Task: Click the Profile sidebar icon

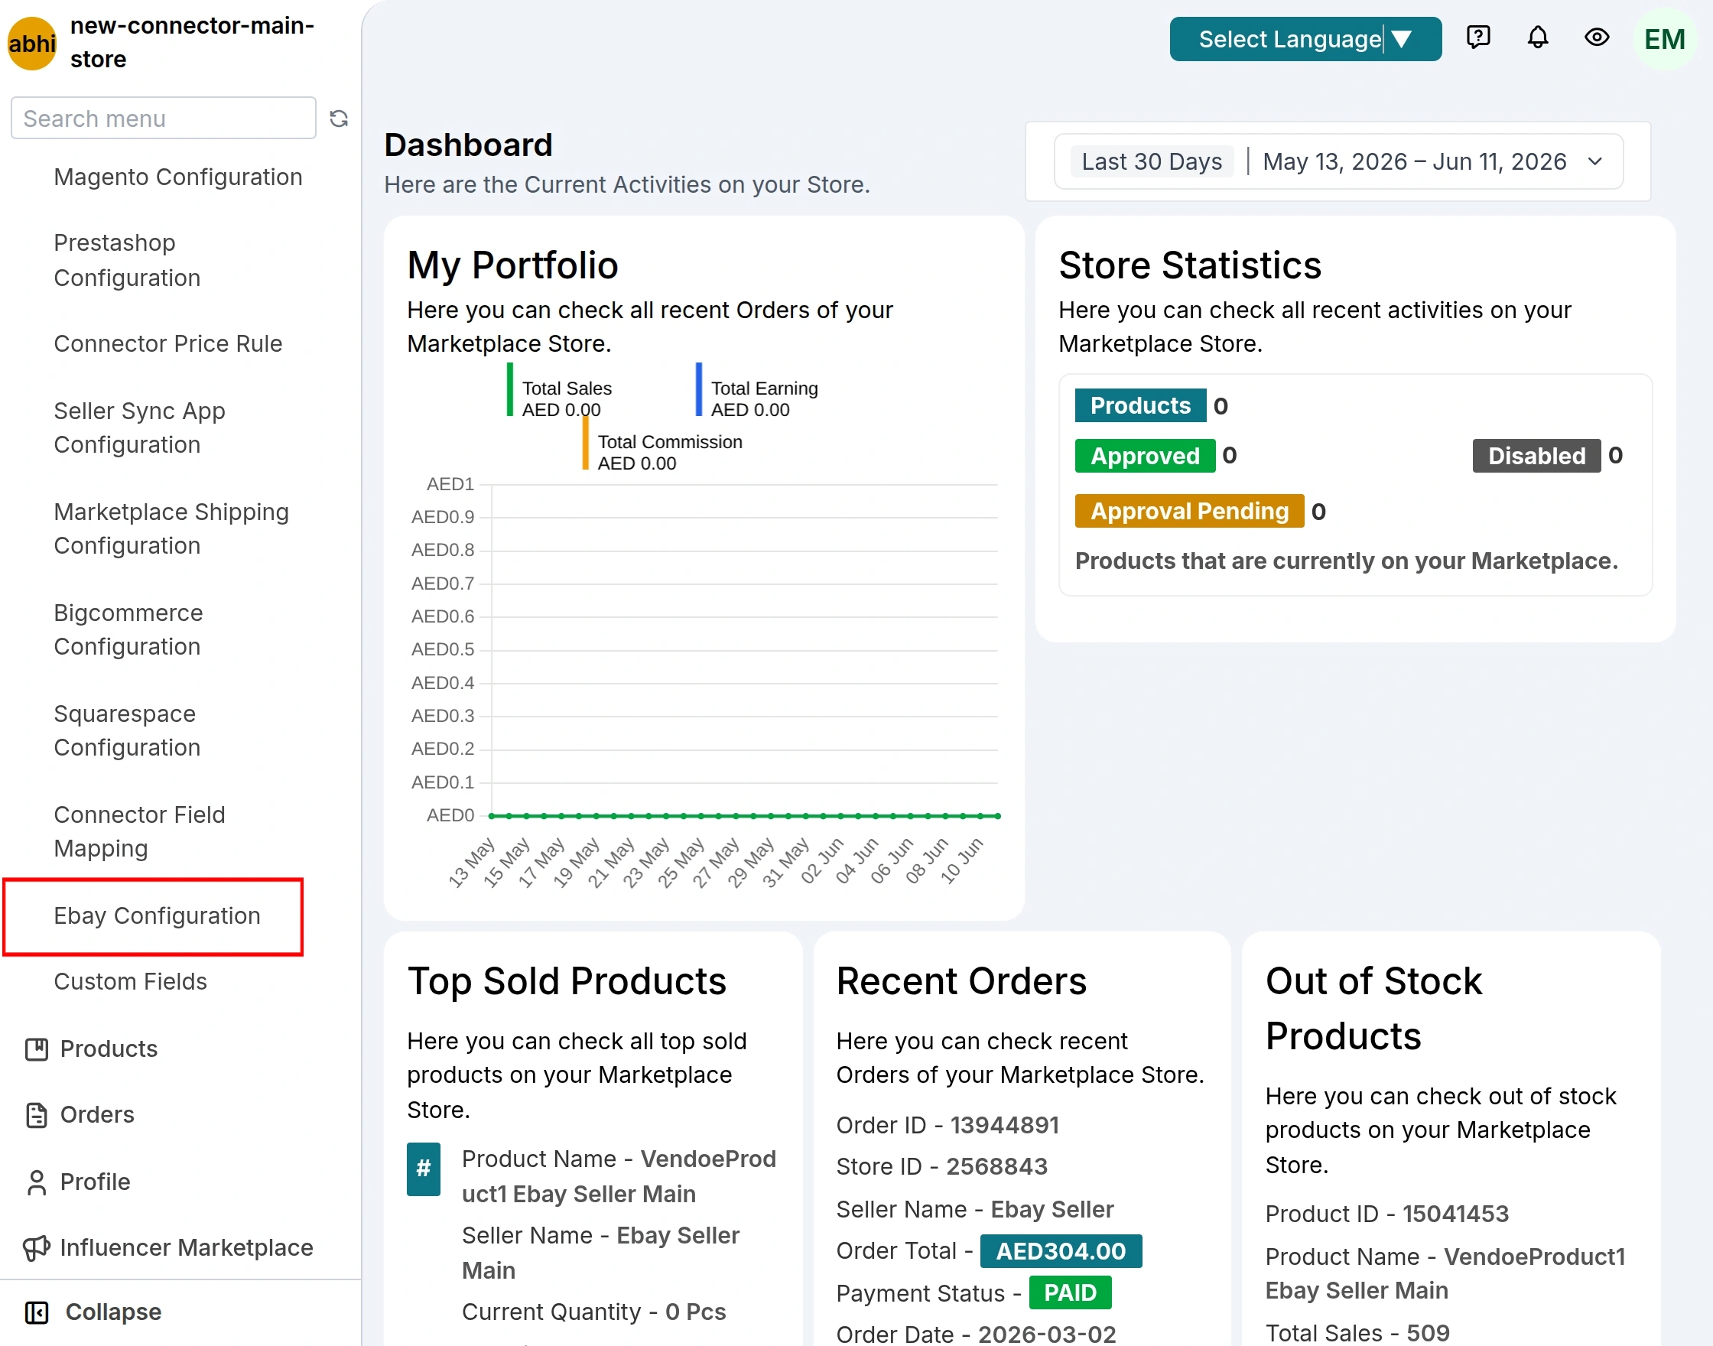Action: point(36,1182)
